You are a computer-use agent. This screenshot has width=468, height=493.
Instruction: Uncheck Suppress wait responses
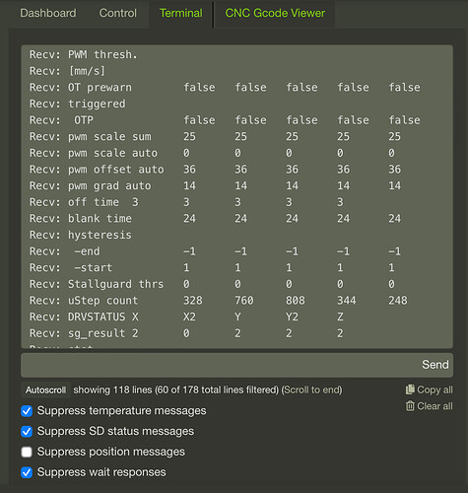coord(27,472)
